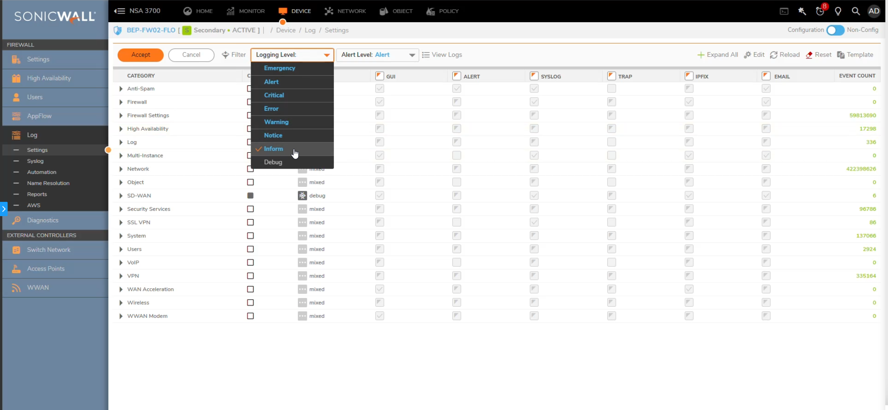Close the Logging Level dropdown

[x=292, y=55]
